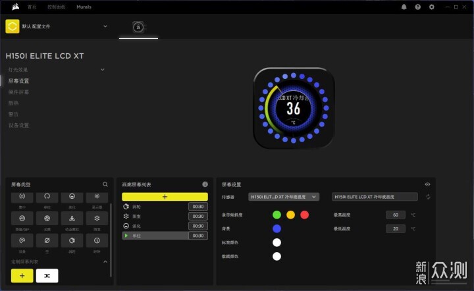Click the screen type panel scrollbar
The width and height of the screenshot is (474, 291).
click(111, 240)
